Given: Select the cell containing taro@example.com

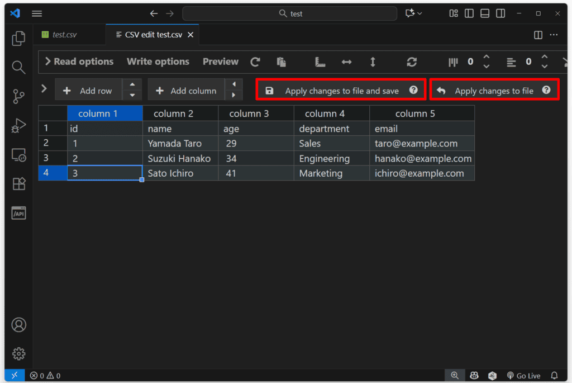Looking at the screenshot, I should pyautogui.click(x=416, y=144).
